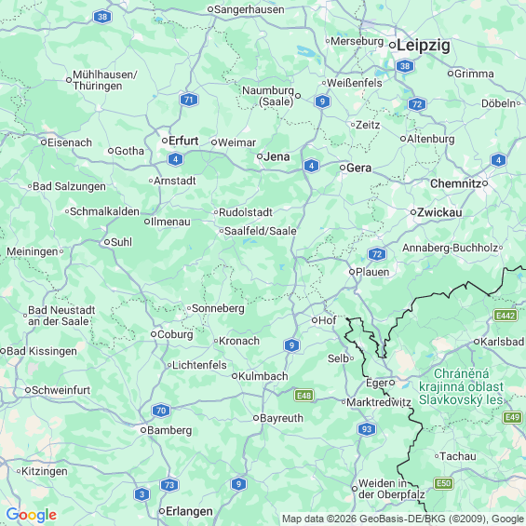Select the Leipzig city label

tap(423, 45)
